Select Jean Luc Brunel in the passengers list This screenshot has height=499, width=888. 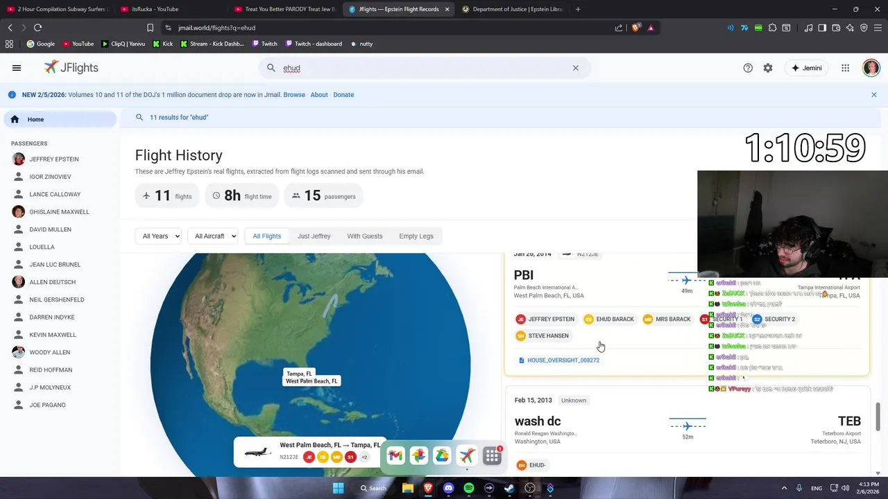[x=55, y=265]
